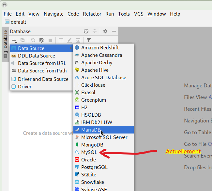Click the refresh icon in Database toolbar
212x191 pixels.
(x=33, y=40)
